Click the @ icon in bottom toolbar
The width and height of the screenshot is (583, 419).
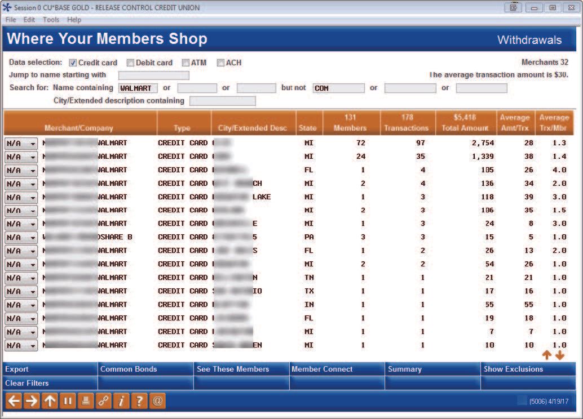pyautogui.click(x=157, y=401)
